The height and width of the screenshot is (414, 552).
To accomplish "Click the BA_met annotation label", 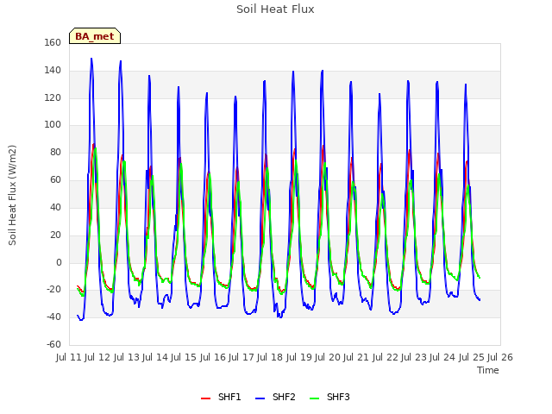I will 95,36.
